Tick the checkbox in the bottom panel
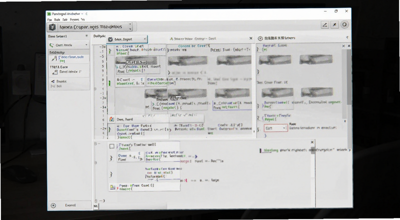The width and height of the screenshot is (400, 220). tap(111, 146)
